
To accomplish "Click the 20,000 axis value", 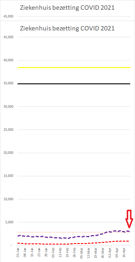I will [x=8, y=153].
